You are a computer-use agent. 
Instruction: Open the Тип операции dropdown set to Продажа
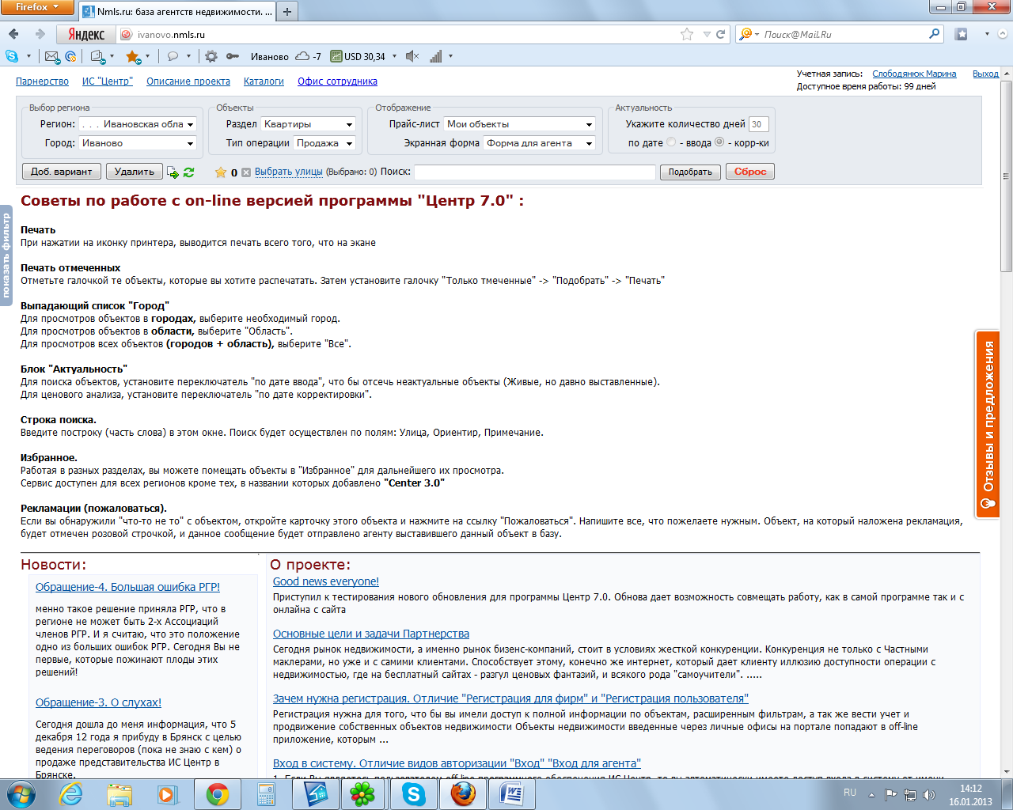324,143
